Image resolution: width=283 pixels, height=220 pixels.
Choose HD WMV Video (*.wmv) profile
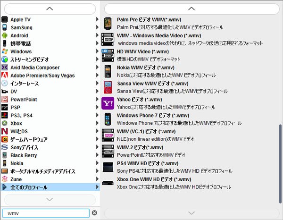190,55
